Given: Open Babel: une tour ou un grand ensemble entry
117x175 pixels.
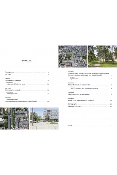Looking at the screenshot, I should tap(90, 100).
